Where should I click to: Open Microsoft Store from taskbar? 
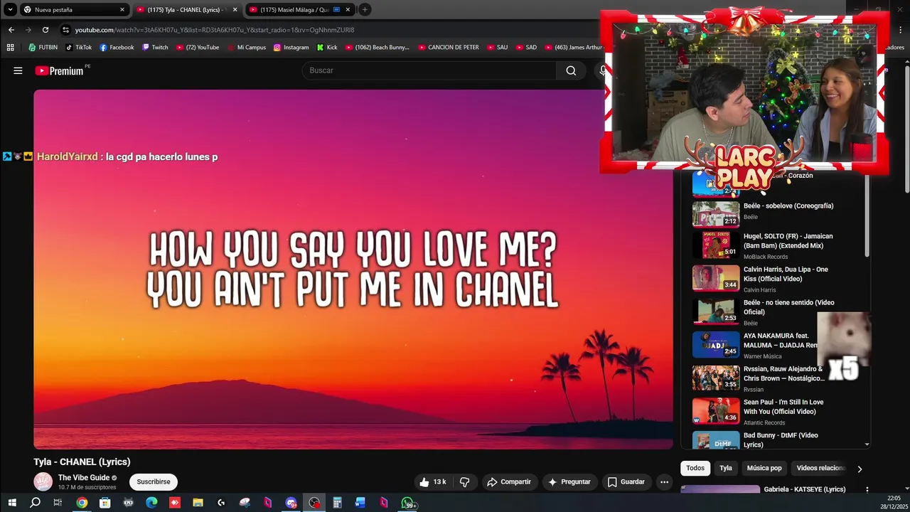pyautogui.click(x=105, y=503)
